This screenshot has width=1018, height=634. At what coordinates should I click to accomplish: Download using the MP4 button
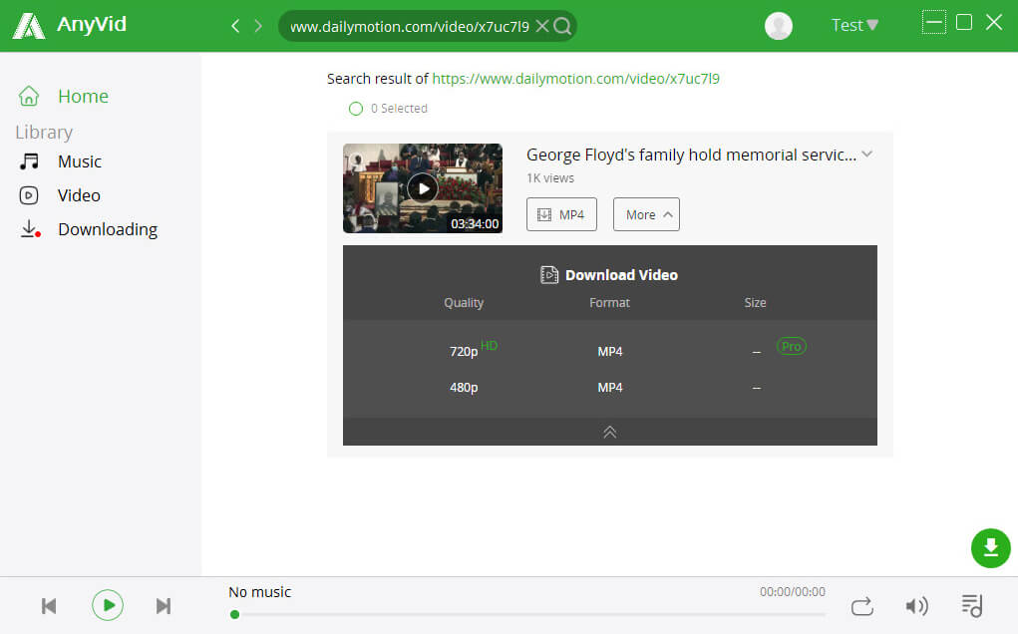click(561, 214)
